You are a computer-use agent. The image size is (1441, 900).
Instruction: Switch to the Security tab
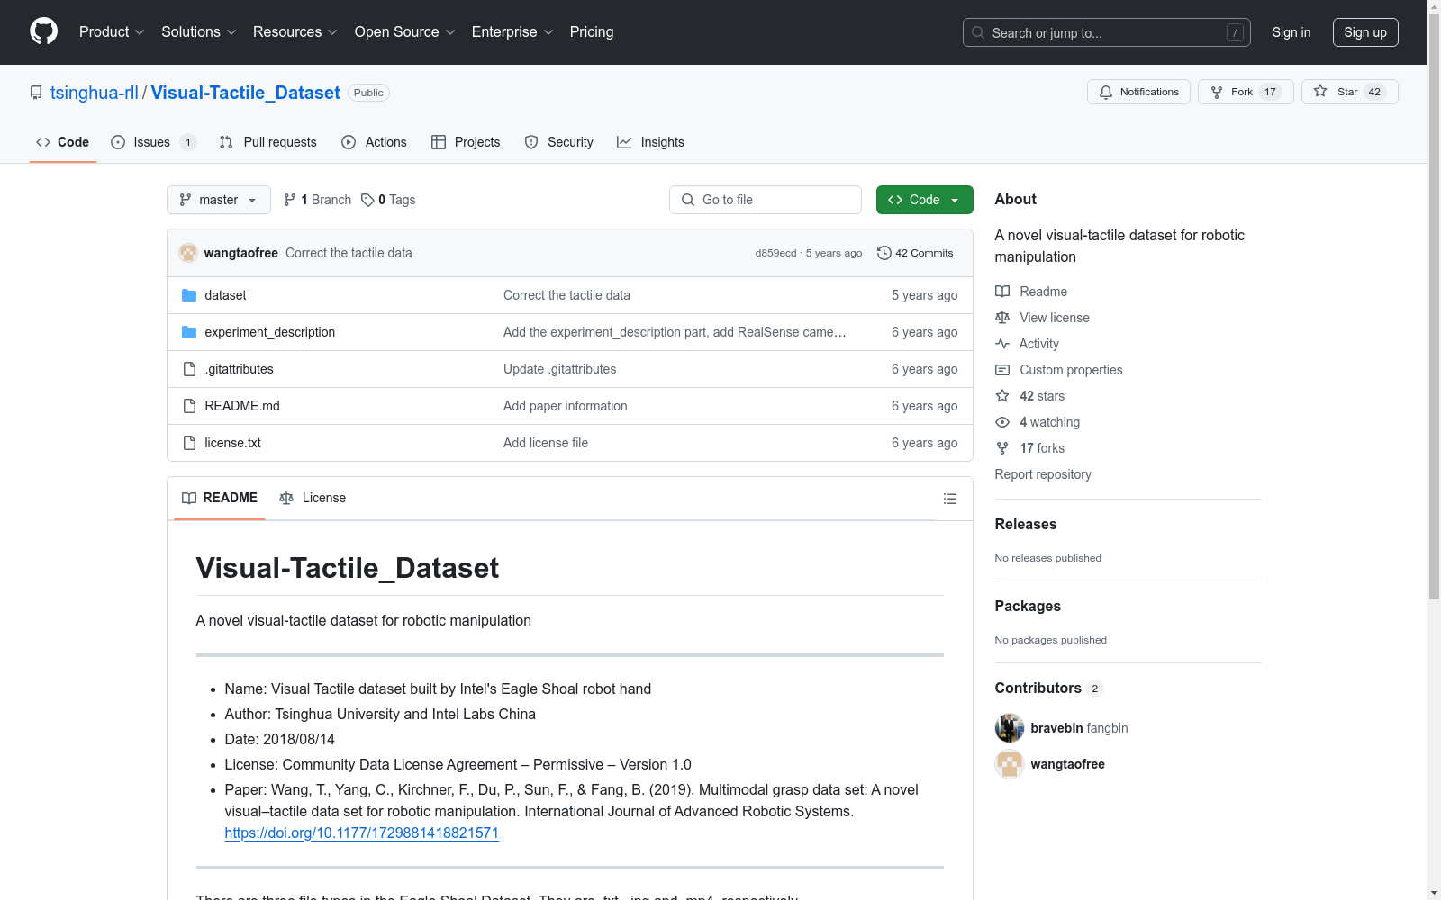[559, 142]
